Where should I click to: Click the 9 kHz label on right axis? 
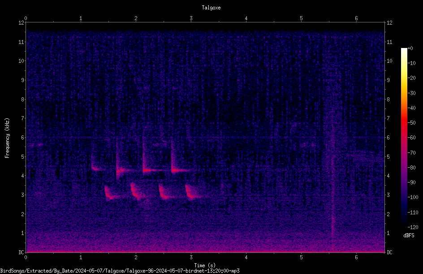(x=388, y=80)
